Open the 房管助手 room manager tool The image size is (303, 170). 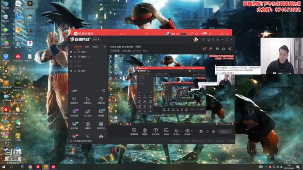coord(87,100)
